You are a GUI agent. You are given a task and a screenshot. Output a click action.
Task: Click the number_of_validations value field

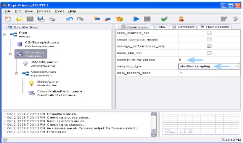point(209,60)
